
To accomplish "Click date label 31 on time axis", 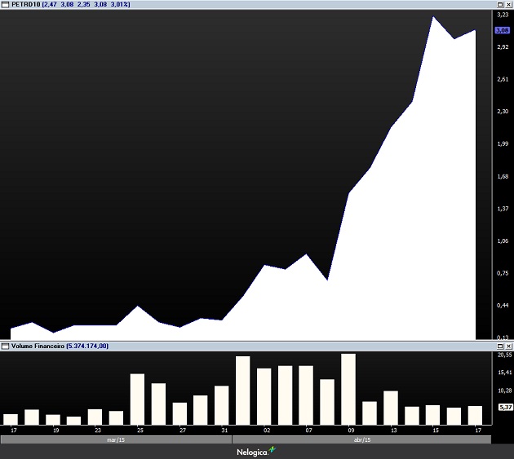I will 224,430.
